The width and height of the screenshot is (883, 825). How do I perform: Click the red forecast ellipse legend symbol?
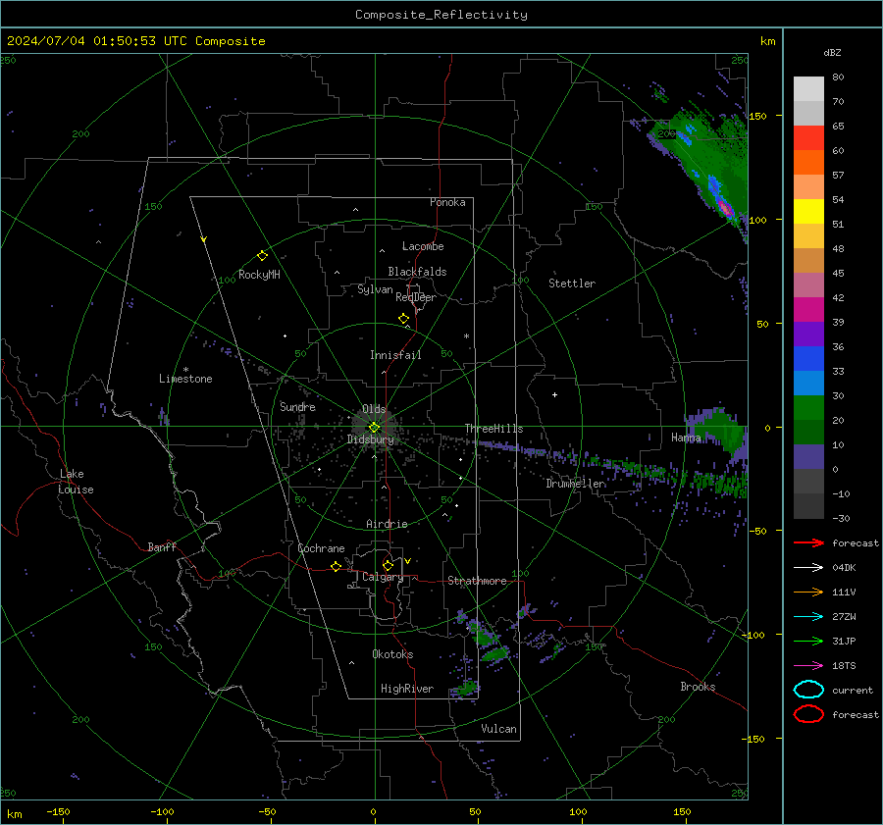[808, 714]
